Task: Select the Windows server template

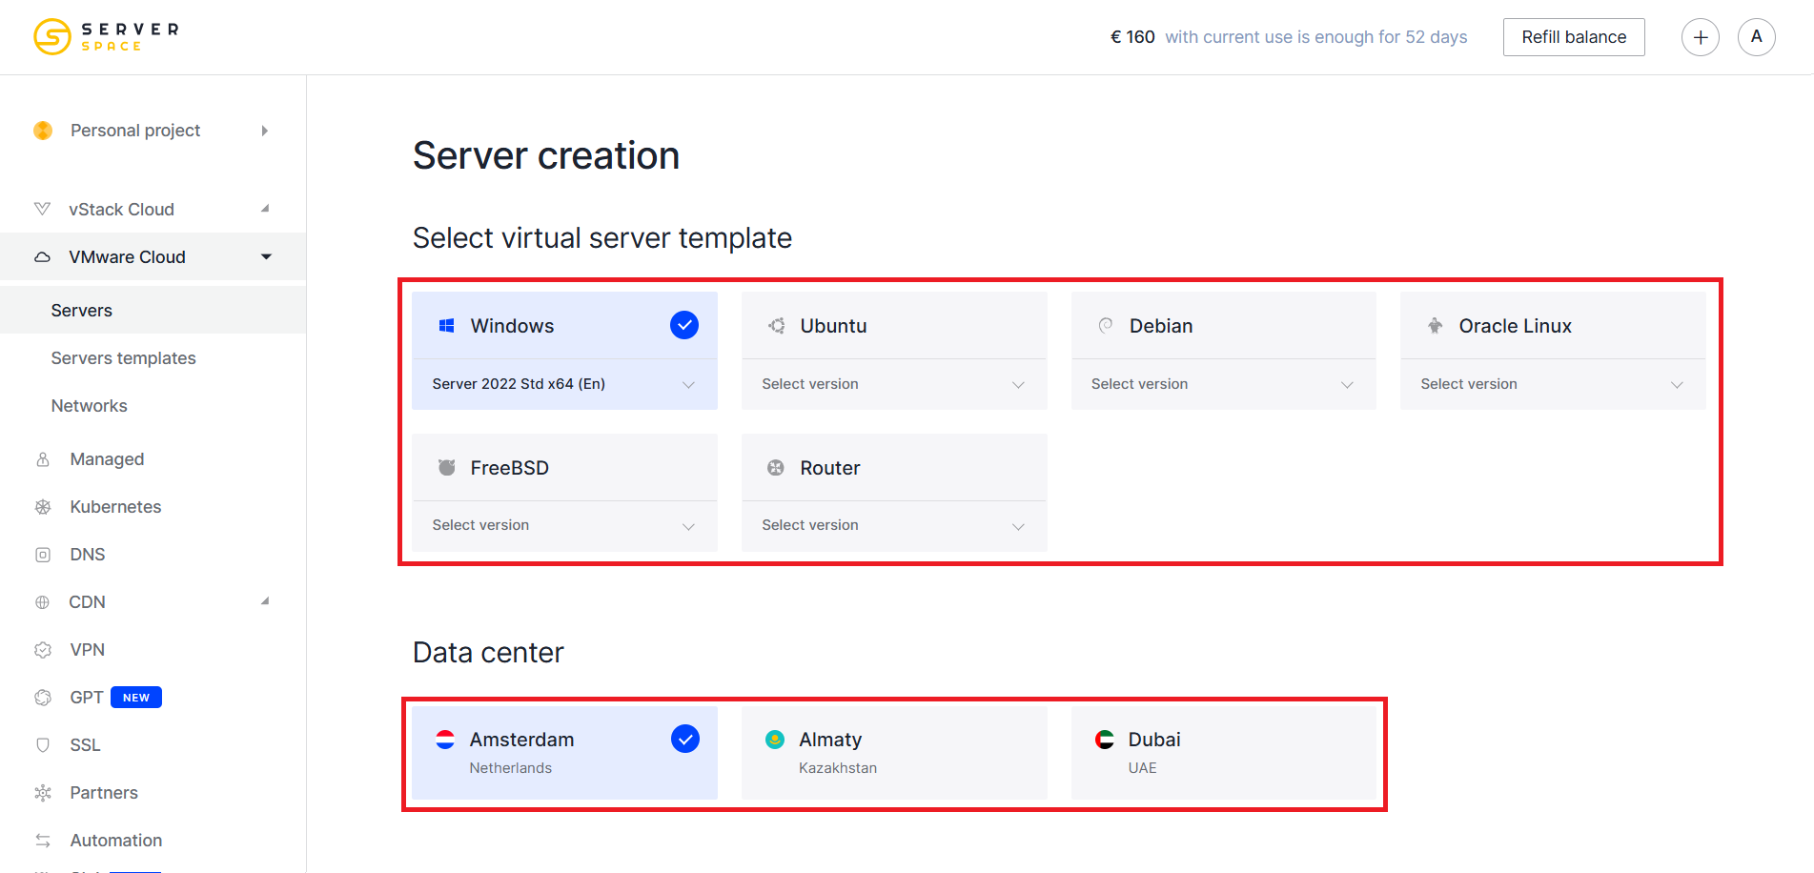Action: (x=564, y=326)
